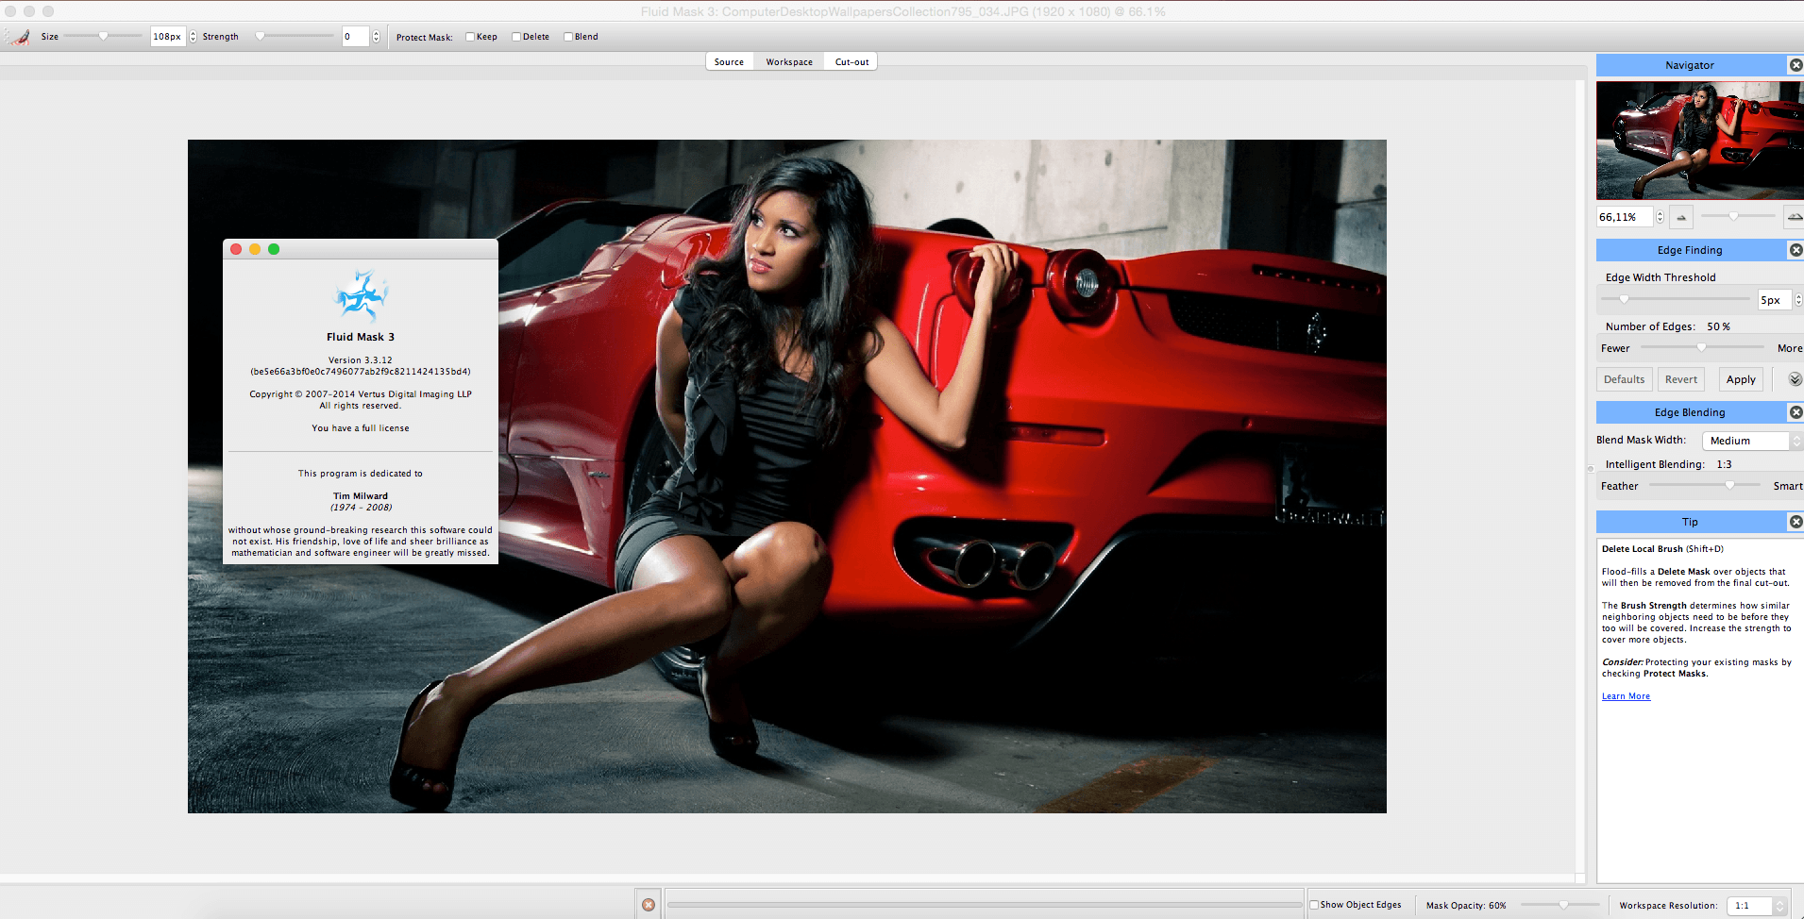
Task: Close the Tip panel with its X icon
Action: [x=1796, y=522]
